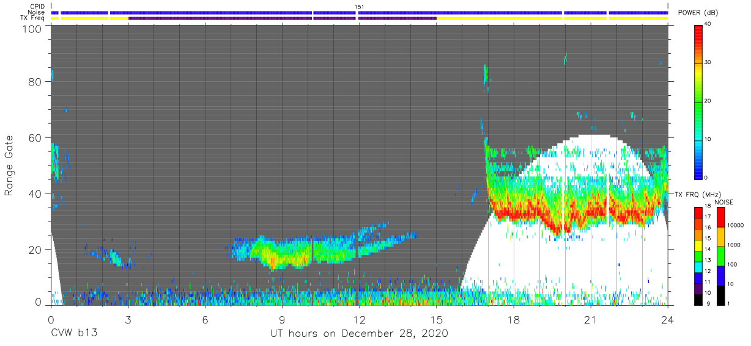This screenshot has width=751, height=346.
Task: Click the power colorbar label '10'
Action: coord(708,139)
